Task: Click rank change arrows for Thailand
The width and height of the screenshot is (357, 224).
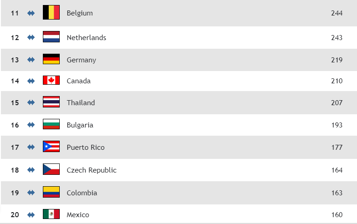Action: [x=31, y=103]
